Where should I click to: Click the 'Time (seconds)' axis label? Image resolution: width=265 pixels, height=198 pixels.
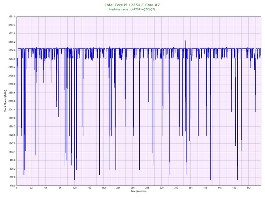point(138,191)
